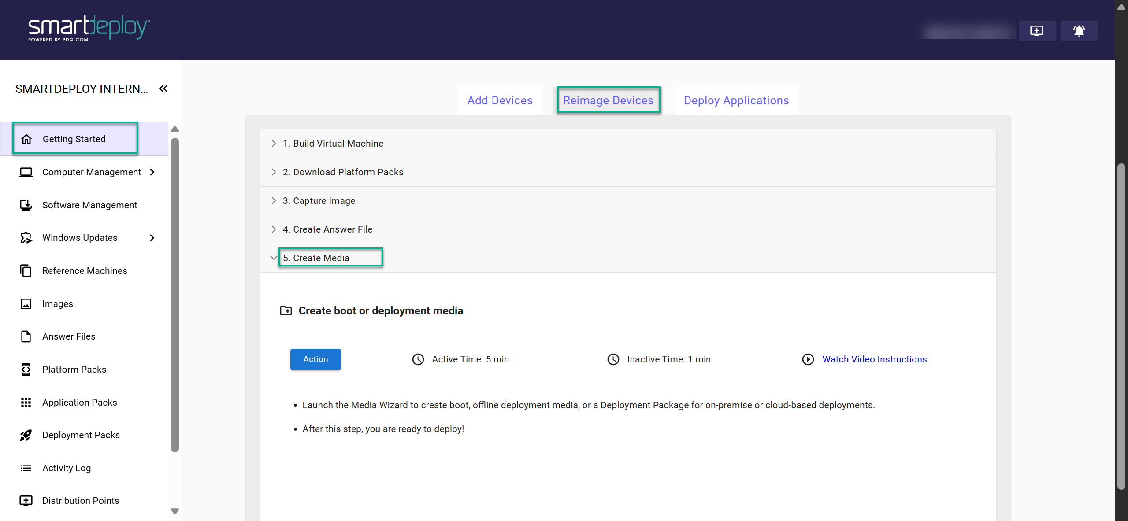Image resolution: width=1128 pixels, height=521 pixels.
Task: Click the Reference Machines sidebar icon
Action: point(26,270)
